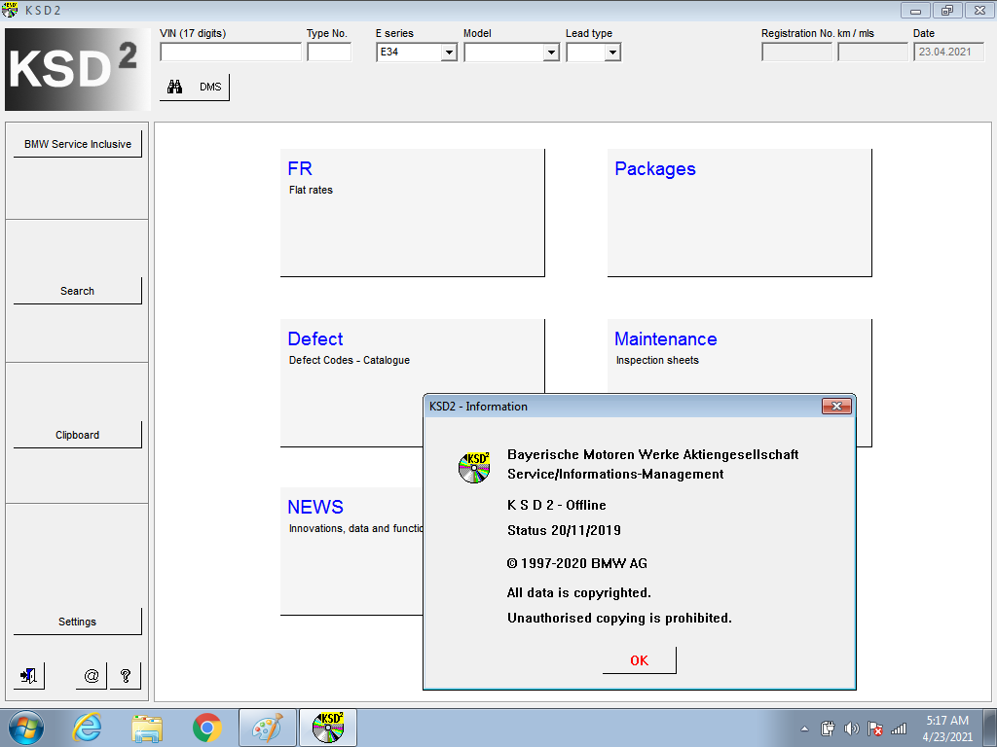Open help with the question mark icon
The height and width of the screenshot is (747, 997).
[126, 676]
